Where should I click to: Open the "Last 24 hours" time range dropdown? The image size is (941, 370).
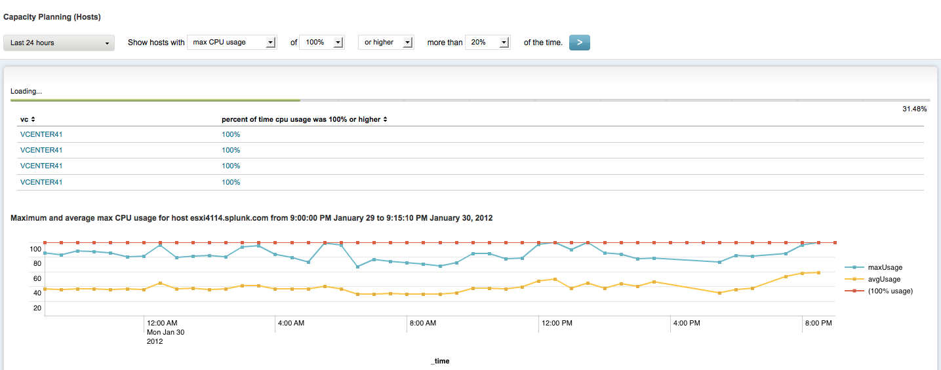59,43
